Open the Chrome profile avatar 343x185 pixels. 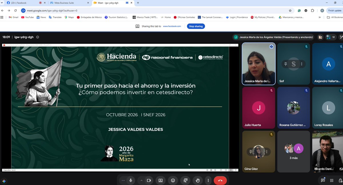pos(322,10)
